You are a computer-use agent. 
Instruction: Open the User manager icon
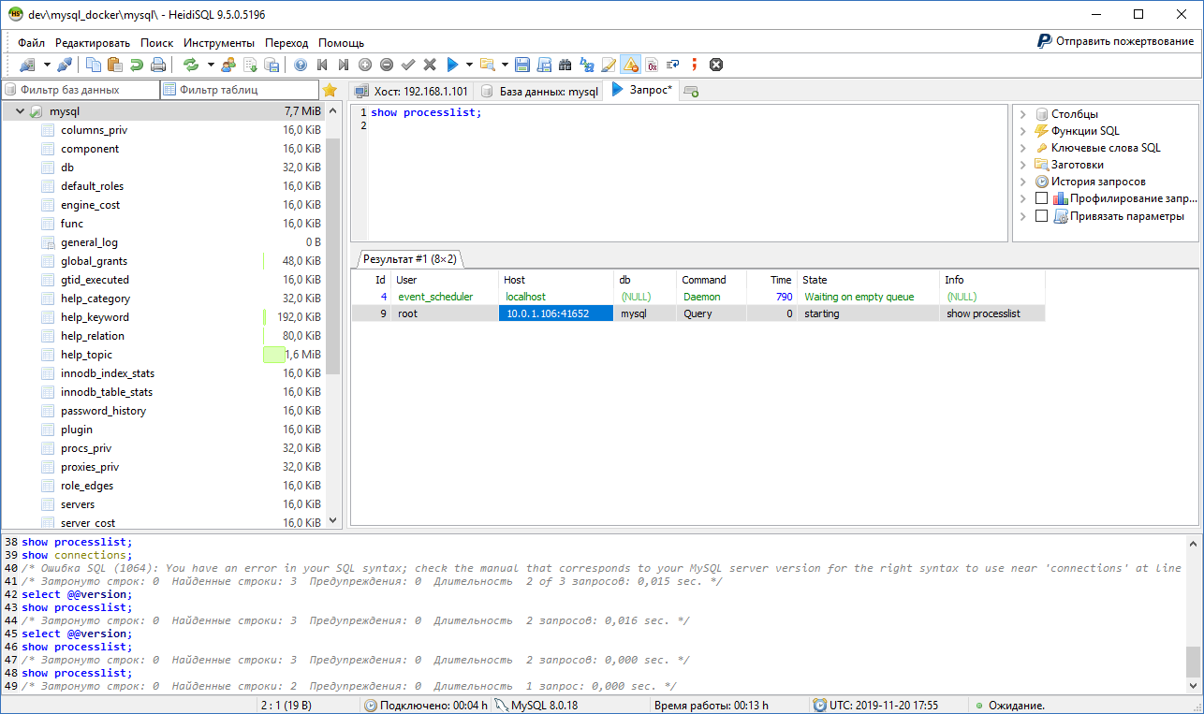[x=228, y=65]
